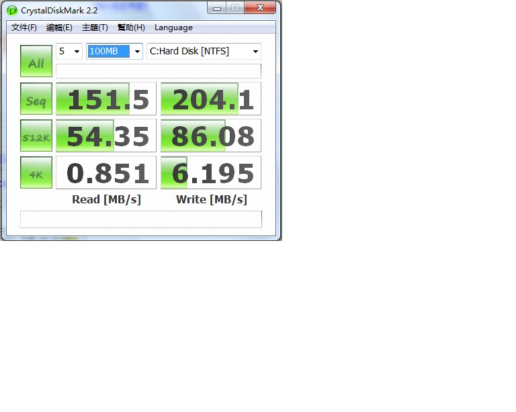
Task: Open the 文件(F) menu
Action: pos(24,28)
